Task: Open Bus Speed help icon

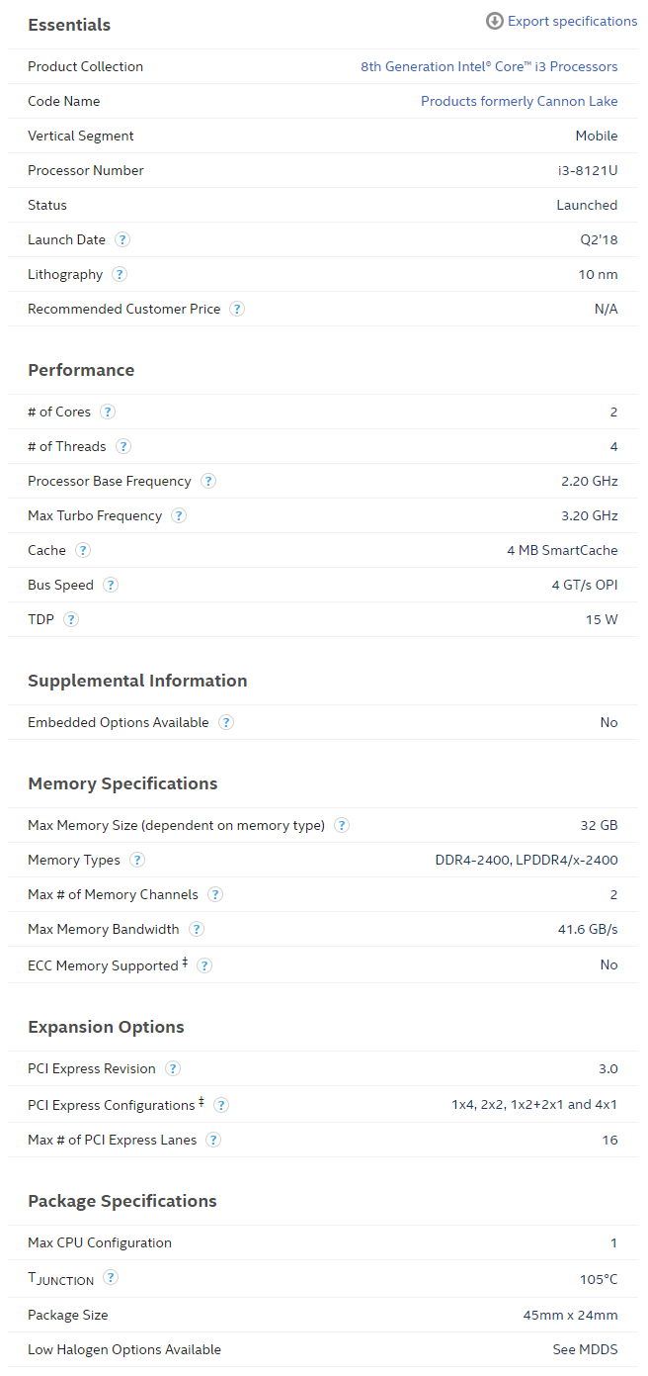Action: (111, 585)
